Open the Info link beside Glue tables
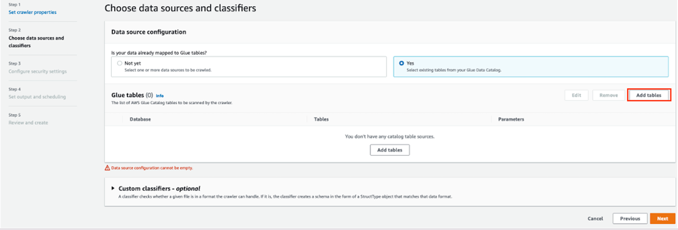 click(x=160, y=96)
